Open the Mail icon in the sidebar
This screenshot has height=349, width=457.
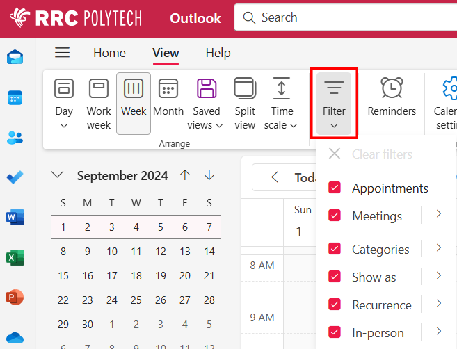coord(15,57)
